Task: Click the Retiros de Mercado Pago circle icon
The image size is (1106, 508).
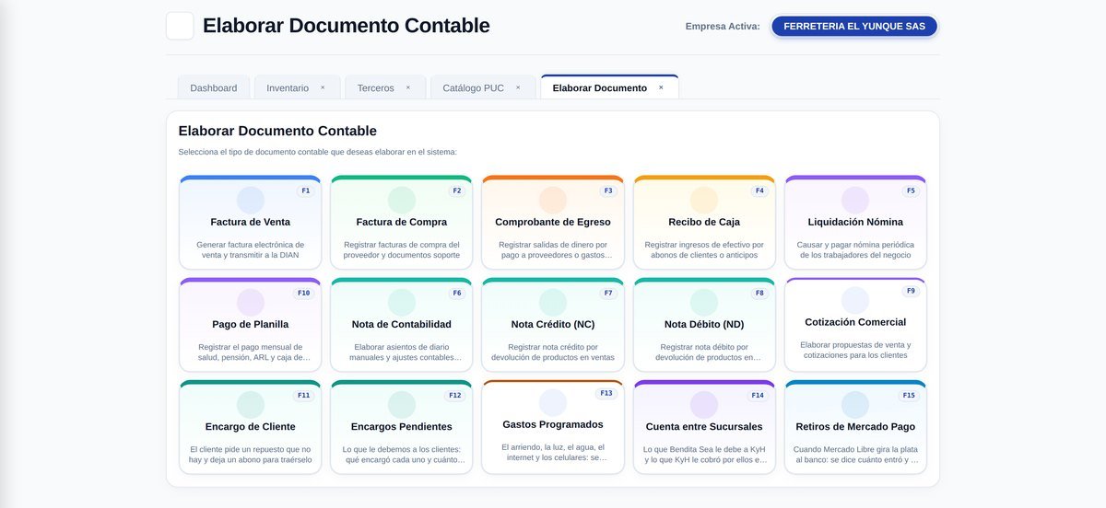Action: pos(855,404)
